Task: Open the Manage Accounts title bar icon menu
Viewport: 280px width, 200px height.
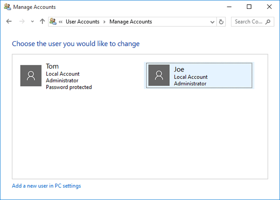Action: (7, 7)
